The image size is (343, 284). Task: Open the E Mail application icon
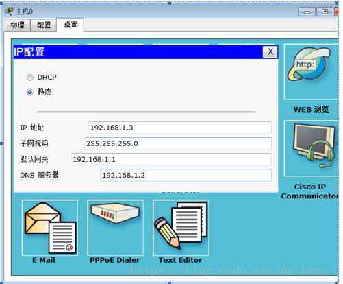(50, 228)
